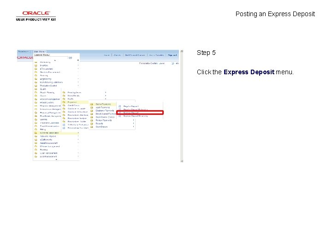
Task: Open the Regular Deposit menu item
Action: click(x=131, y=107)
